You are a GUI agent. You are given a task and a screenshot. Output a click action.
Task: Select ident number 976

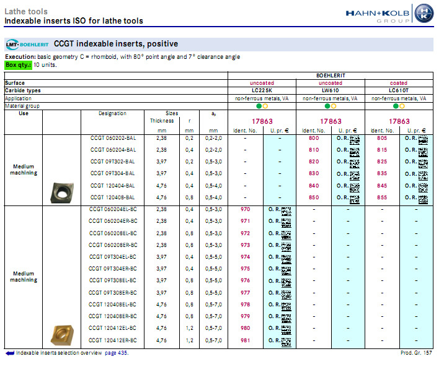click(x=245, y=280)
